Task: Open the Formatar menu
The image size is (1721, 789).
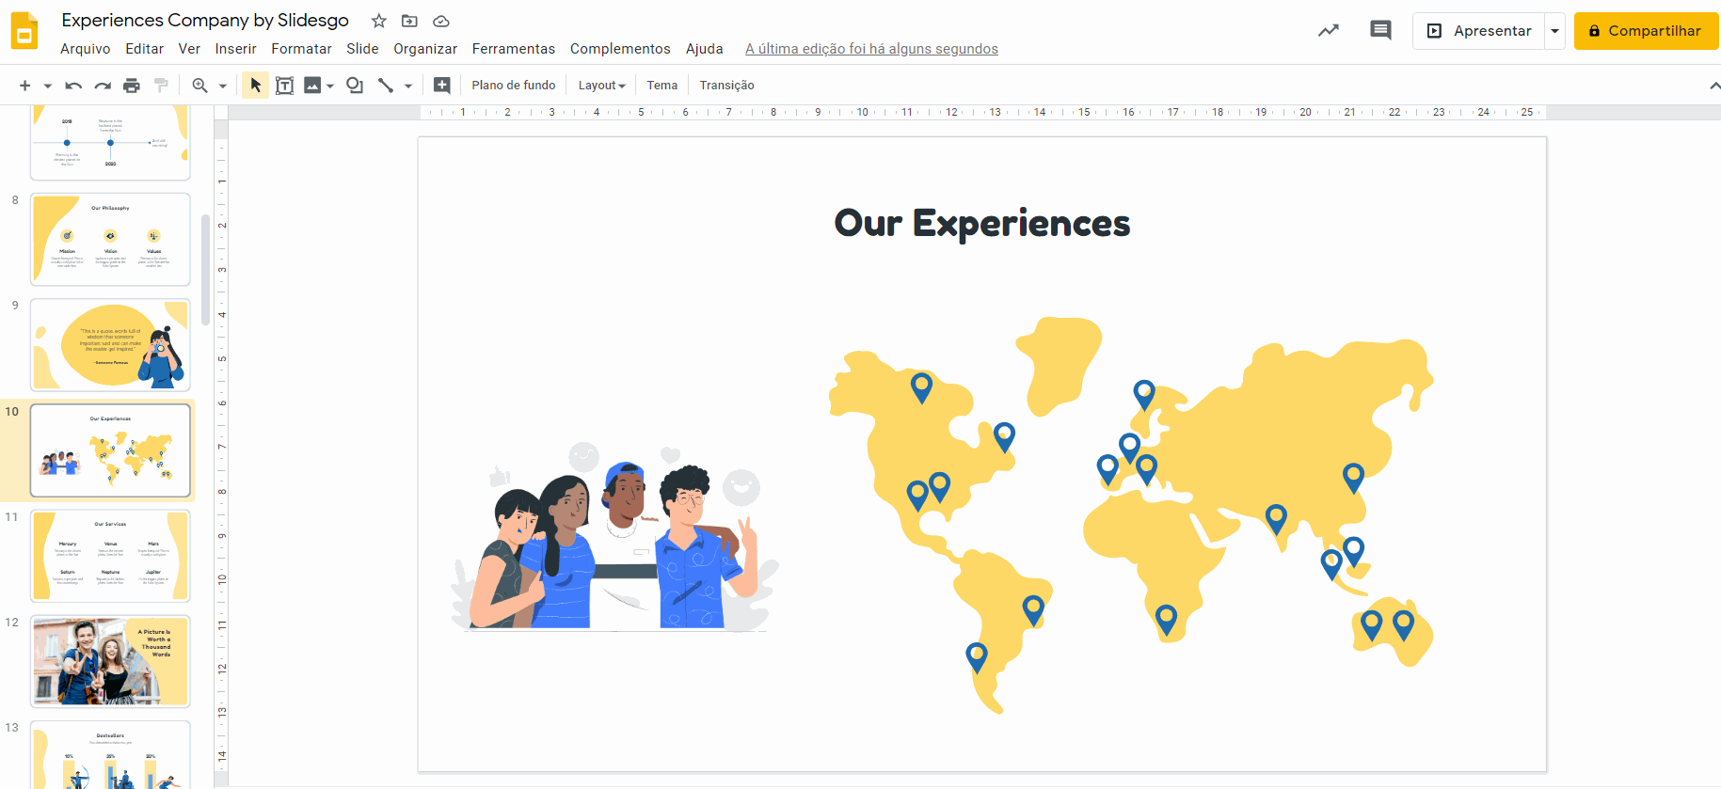Action: coord(301,49)
